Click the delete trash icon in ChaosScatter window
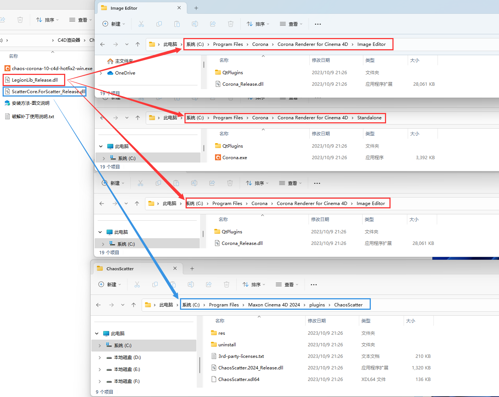Viewport: 499px width, 397px height. [x=227, y=284]
